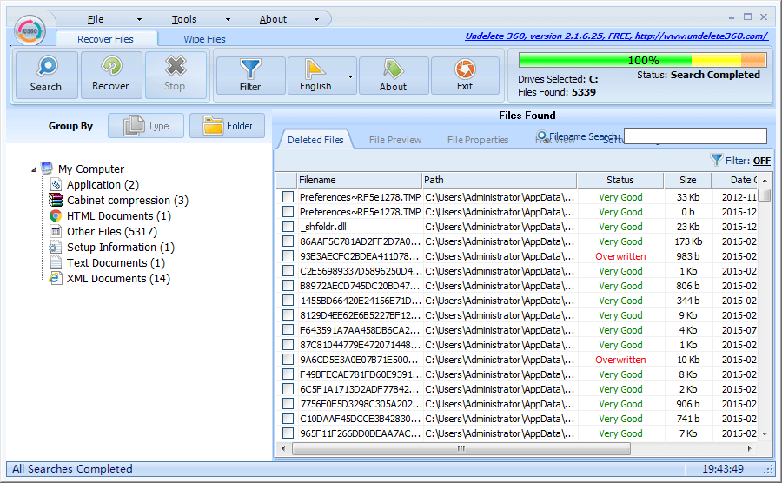Click the vertical scrollbar down arrow
Viewport: 782px width, 483px height.
click(765, 434)
